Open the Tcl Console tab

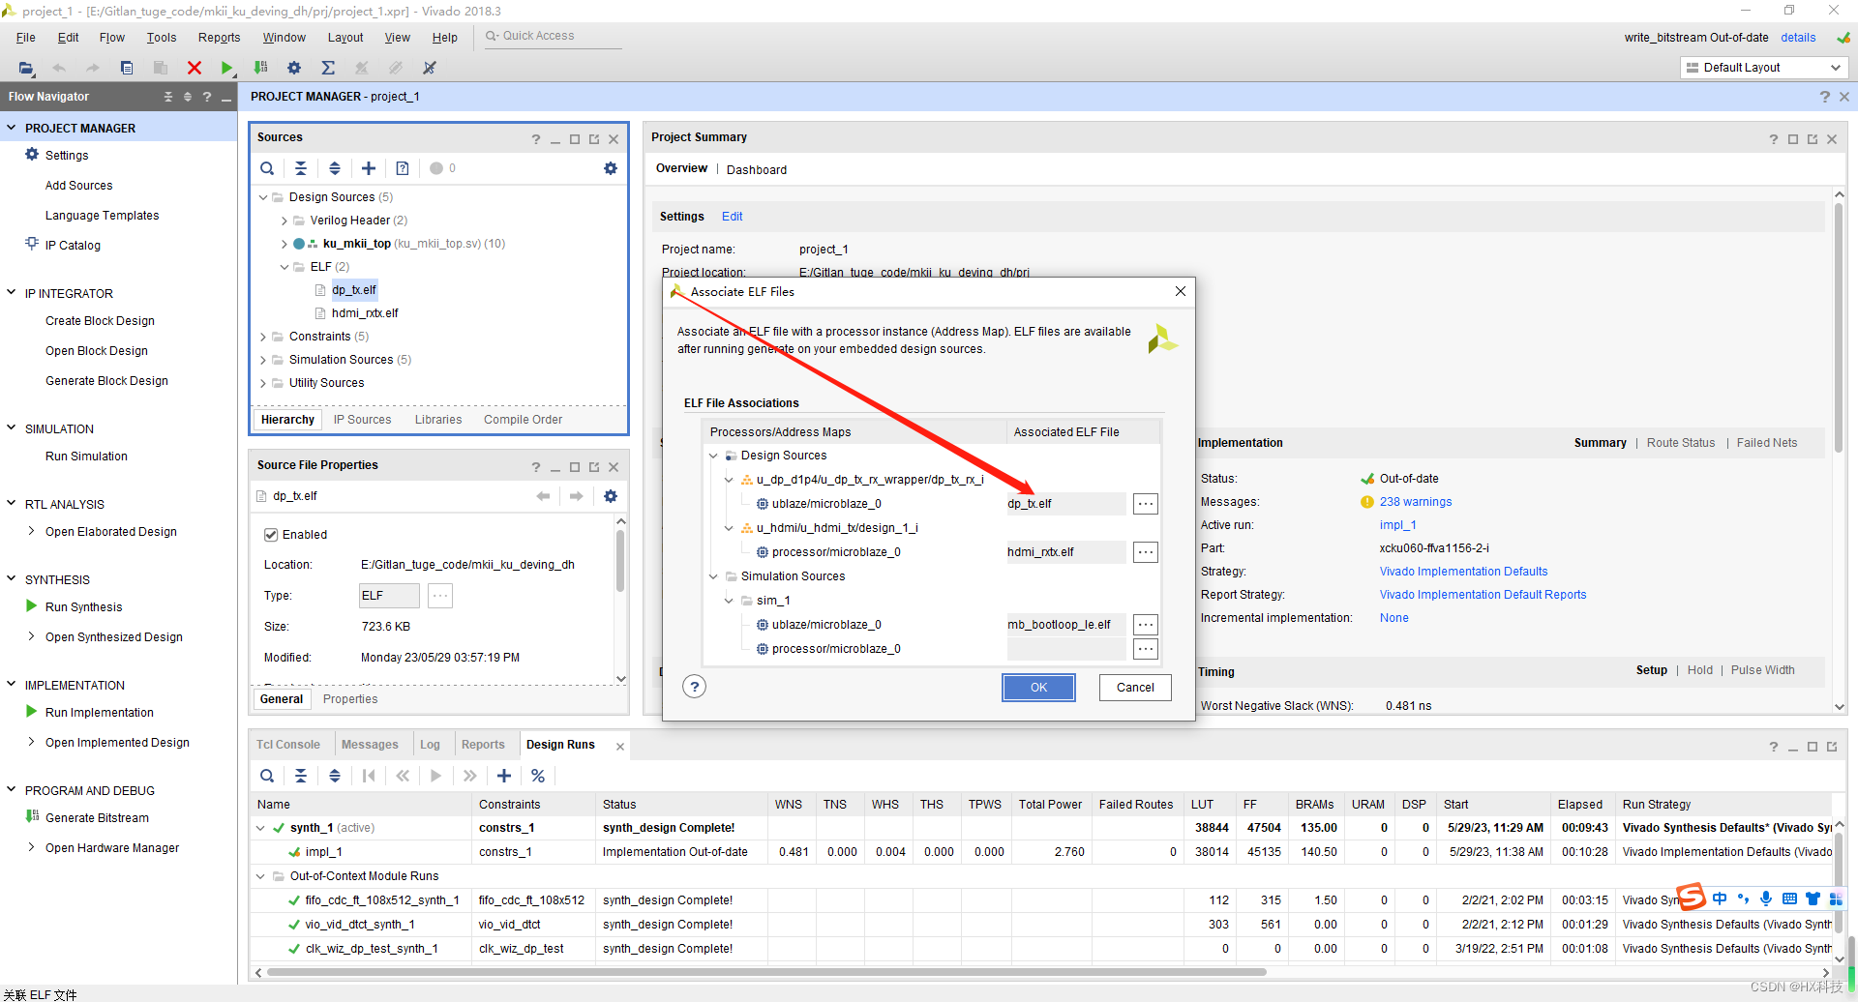[x=288, y=745]
